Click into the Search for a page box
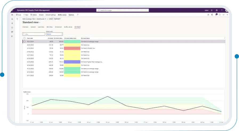Viewport: 239px width, 131px height. (x=123, y=10)
